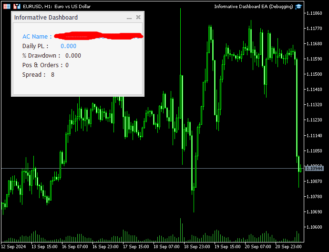This screenshot has width=329, height=252.
Task: Click the '18 Sep 23:00' time axis label
Action: 197,247
